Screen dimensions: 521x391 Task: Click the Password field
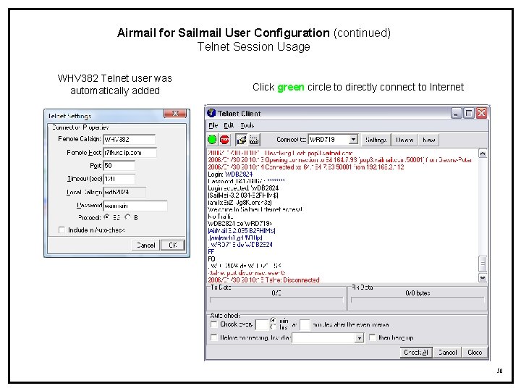135,206
